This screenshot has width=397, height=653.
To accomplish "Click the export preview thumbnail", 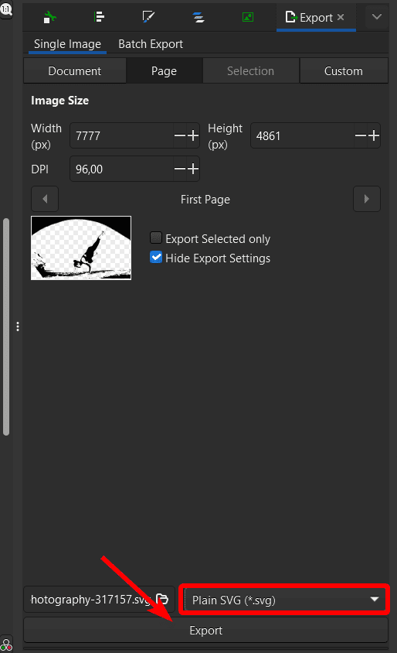I will (81, 248).
